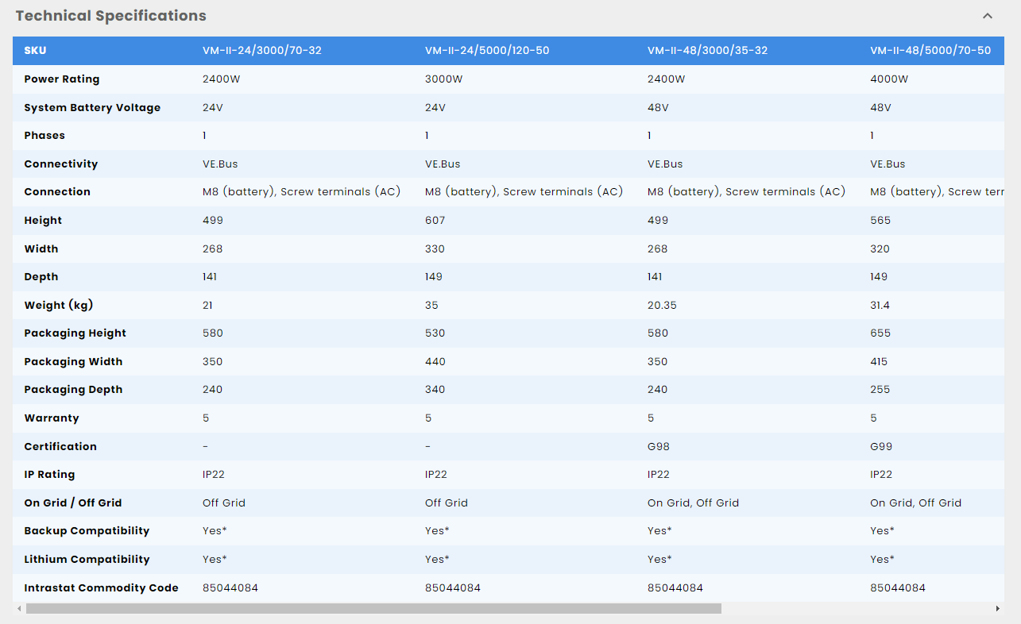The width and height of the screenshot is (1021, 624).
Task: Open IP22 link for VM-II-24/5000/120-50
Action: coord(436,475)
